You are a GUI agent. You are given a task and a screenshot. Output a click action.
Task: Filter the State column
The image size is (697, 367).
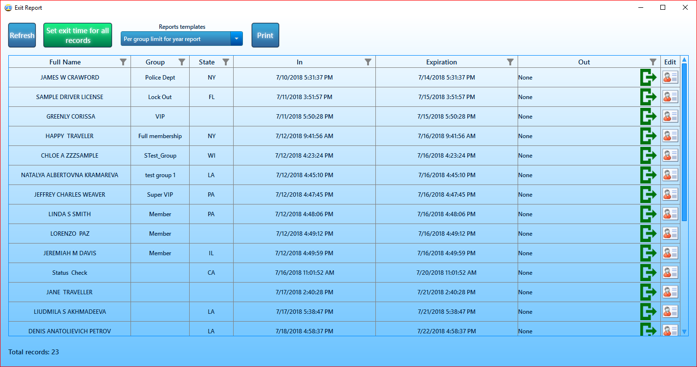tap(226, 62)
